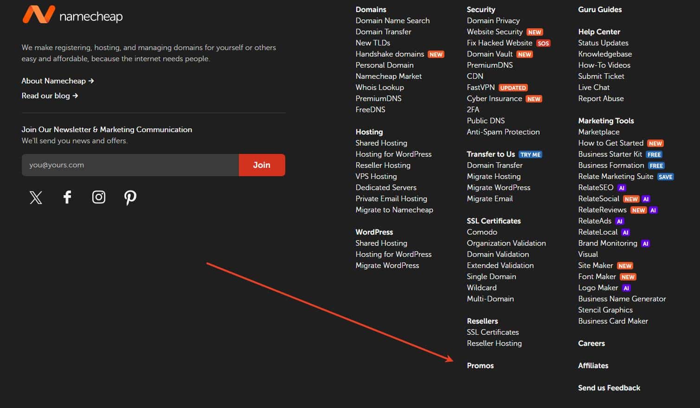Screen dimensions: 700x408
Task: Click Send us Feedback
Action: [609, 388]
